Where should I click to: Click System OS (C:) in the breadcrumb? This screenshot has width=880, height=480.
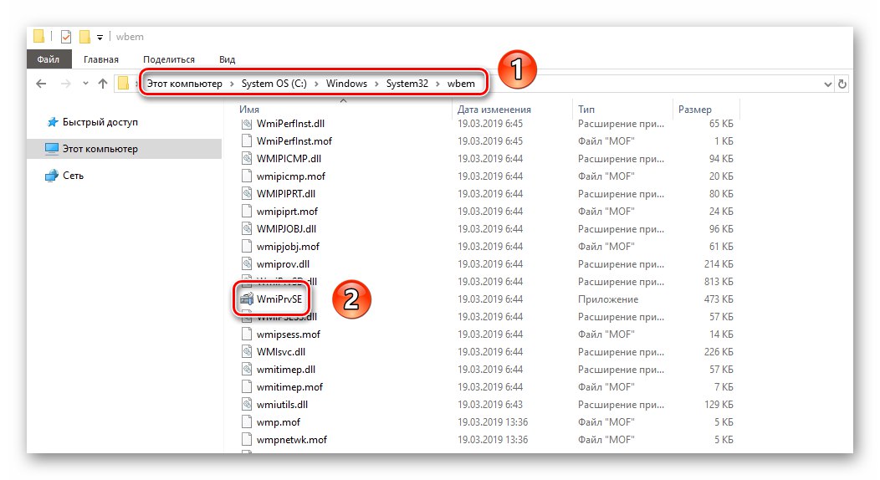coord(274,84)
